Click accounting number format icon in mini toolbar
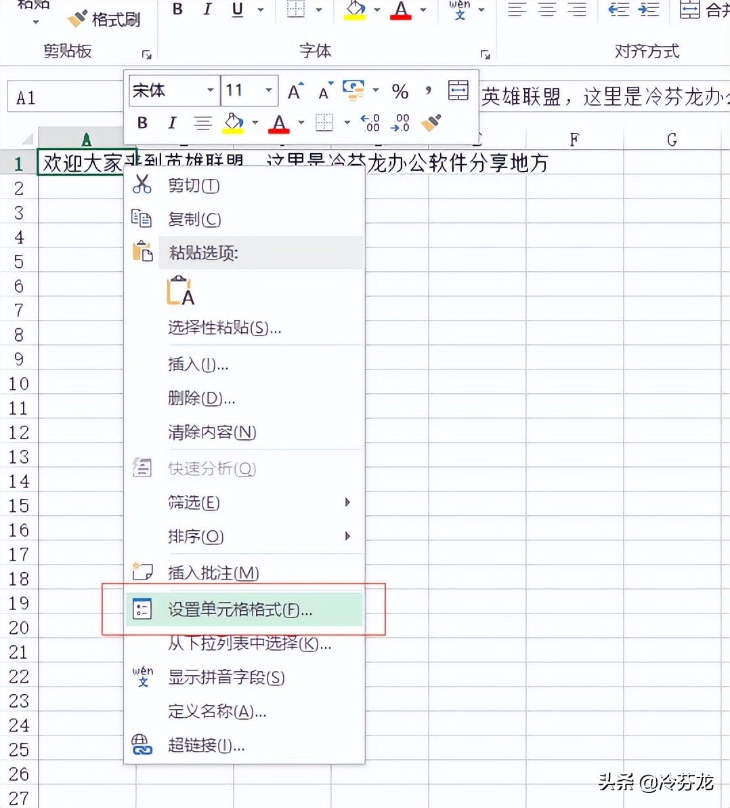The width and height of the screenshot is (730, 808). pyautogui.click(x=353, y=90)
